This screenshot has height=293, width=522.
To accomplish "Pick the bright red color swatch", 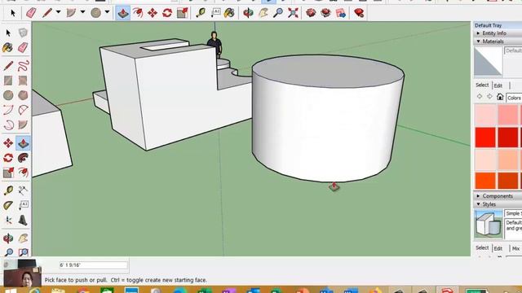I will (x=485, y=138).
